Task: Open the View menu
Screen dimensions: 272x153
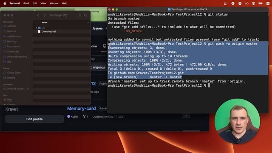Action: click(x=43, y=3)
